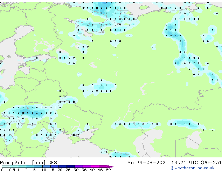
Task: Click the 1 to 2 mm legend swatch
Action: coord(22,166)
